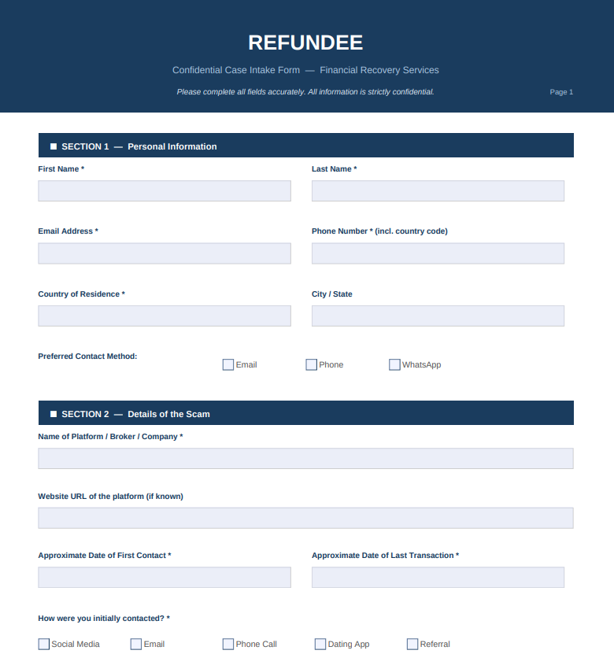The height and width of the screenshot is (654, 614).
Task: Click into the Phone Number field
Action: 438,253
